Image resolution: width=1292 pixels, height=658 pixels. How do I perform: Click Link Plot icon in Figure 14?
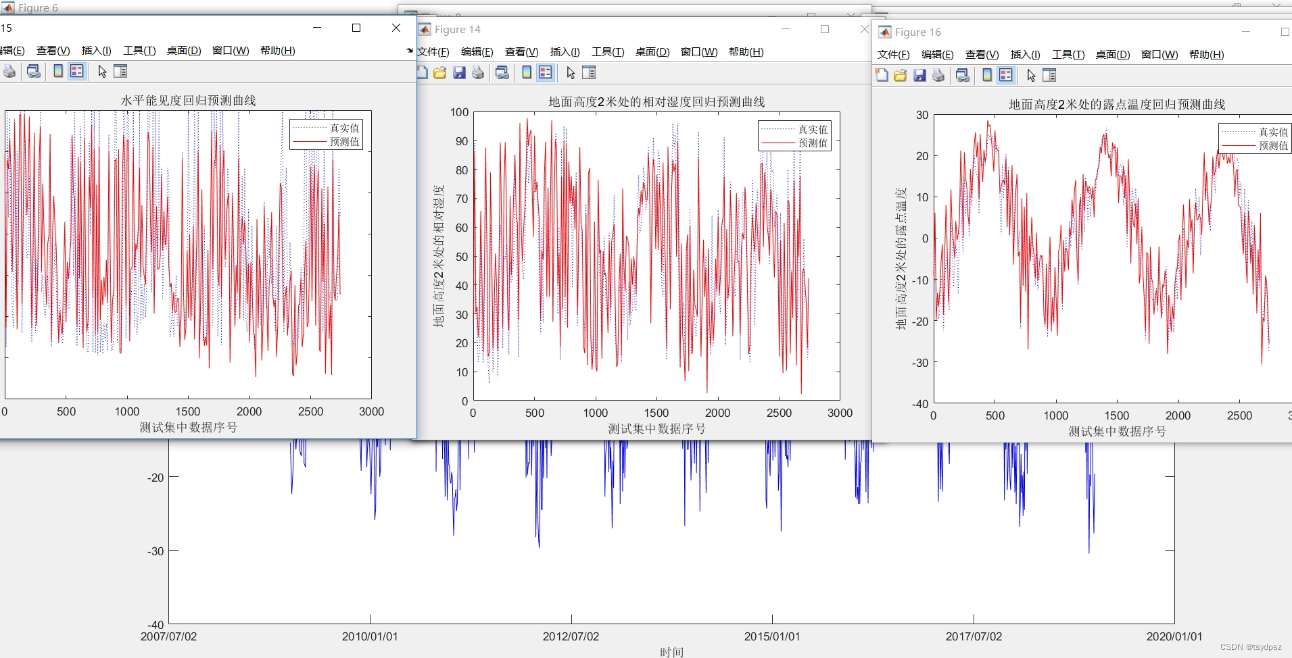tap(502, 72)
